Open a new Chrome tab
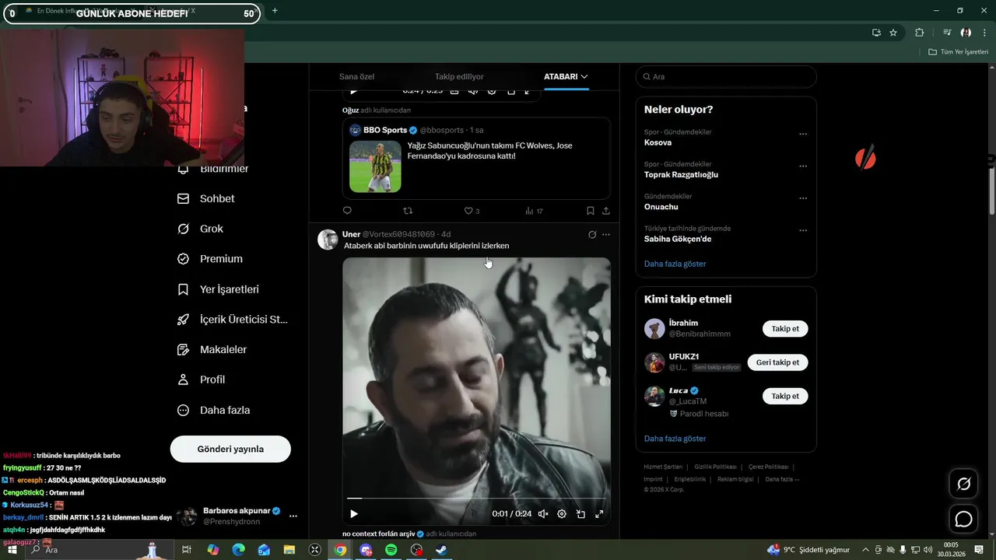 coord(275,11)
